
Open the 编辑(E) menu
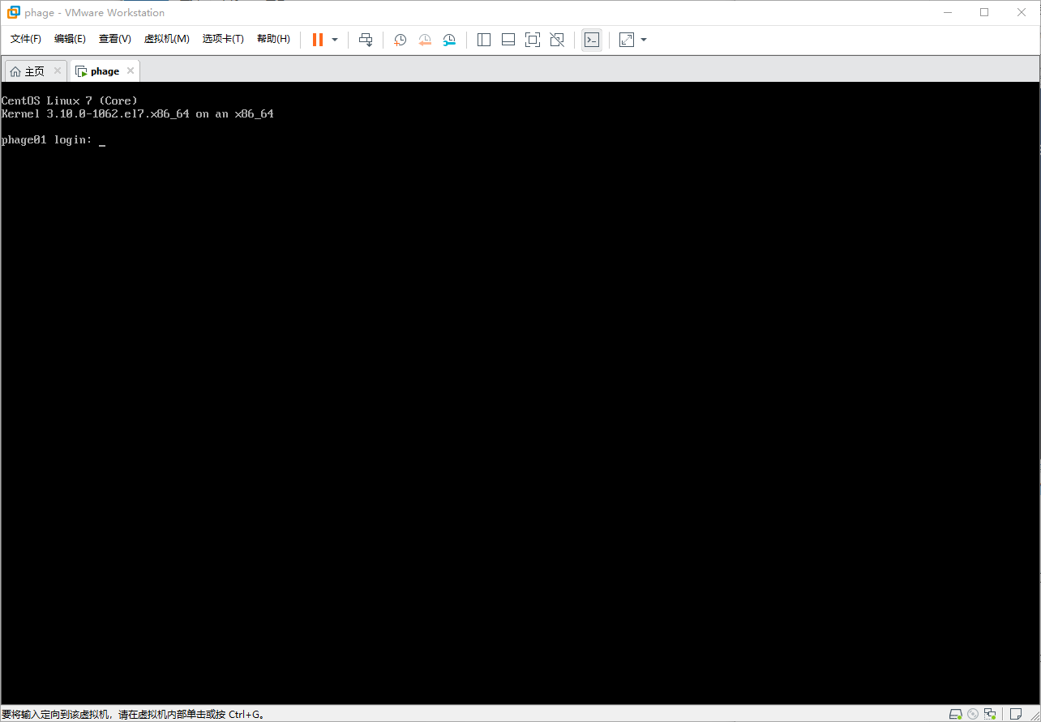(x=70, y=39)
